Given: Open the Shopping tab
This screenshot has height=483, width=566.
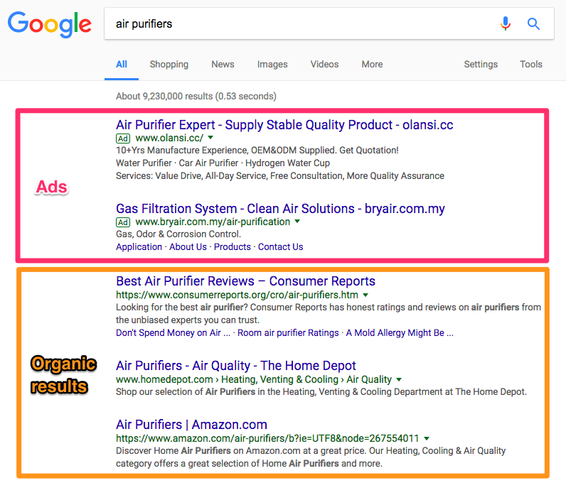Looking at the screenshot, I should 169,65.
